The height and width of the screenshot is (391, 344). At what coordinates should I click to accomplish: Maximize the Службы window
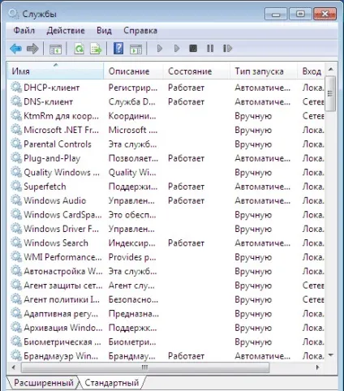[300, 14]
